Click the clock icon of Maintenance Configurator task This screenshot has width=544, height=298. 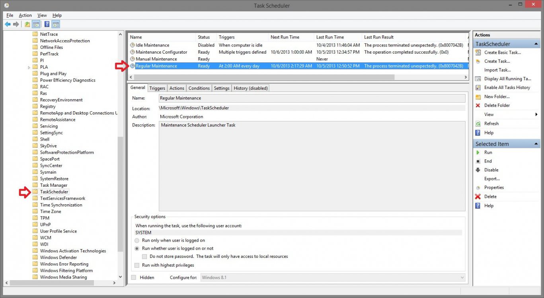(133, 52)
